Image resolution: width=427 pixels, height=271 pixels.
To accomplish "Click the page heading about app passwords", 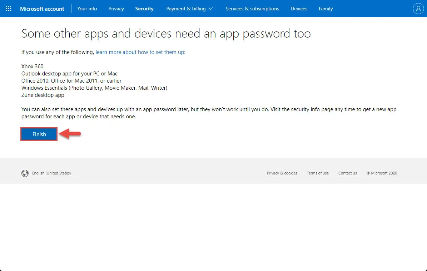I will click(166, 34).
